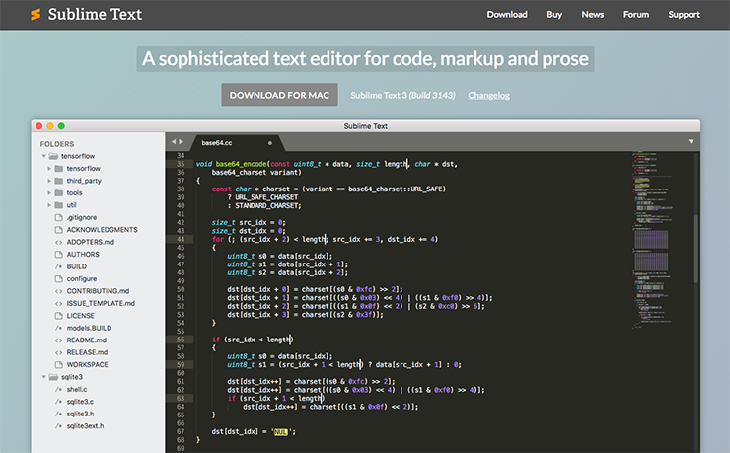Viewport: 730px width, 453px height.
Task: Click the Sublime Text 3 build text
Action: click(402, 95)
